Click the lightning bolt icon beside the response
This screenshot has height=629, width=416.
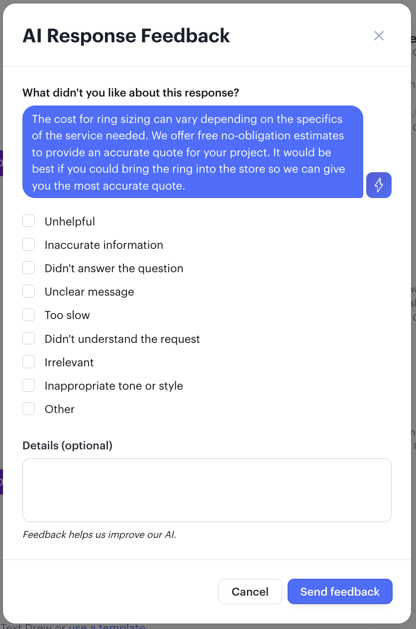379,185
